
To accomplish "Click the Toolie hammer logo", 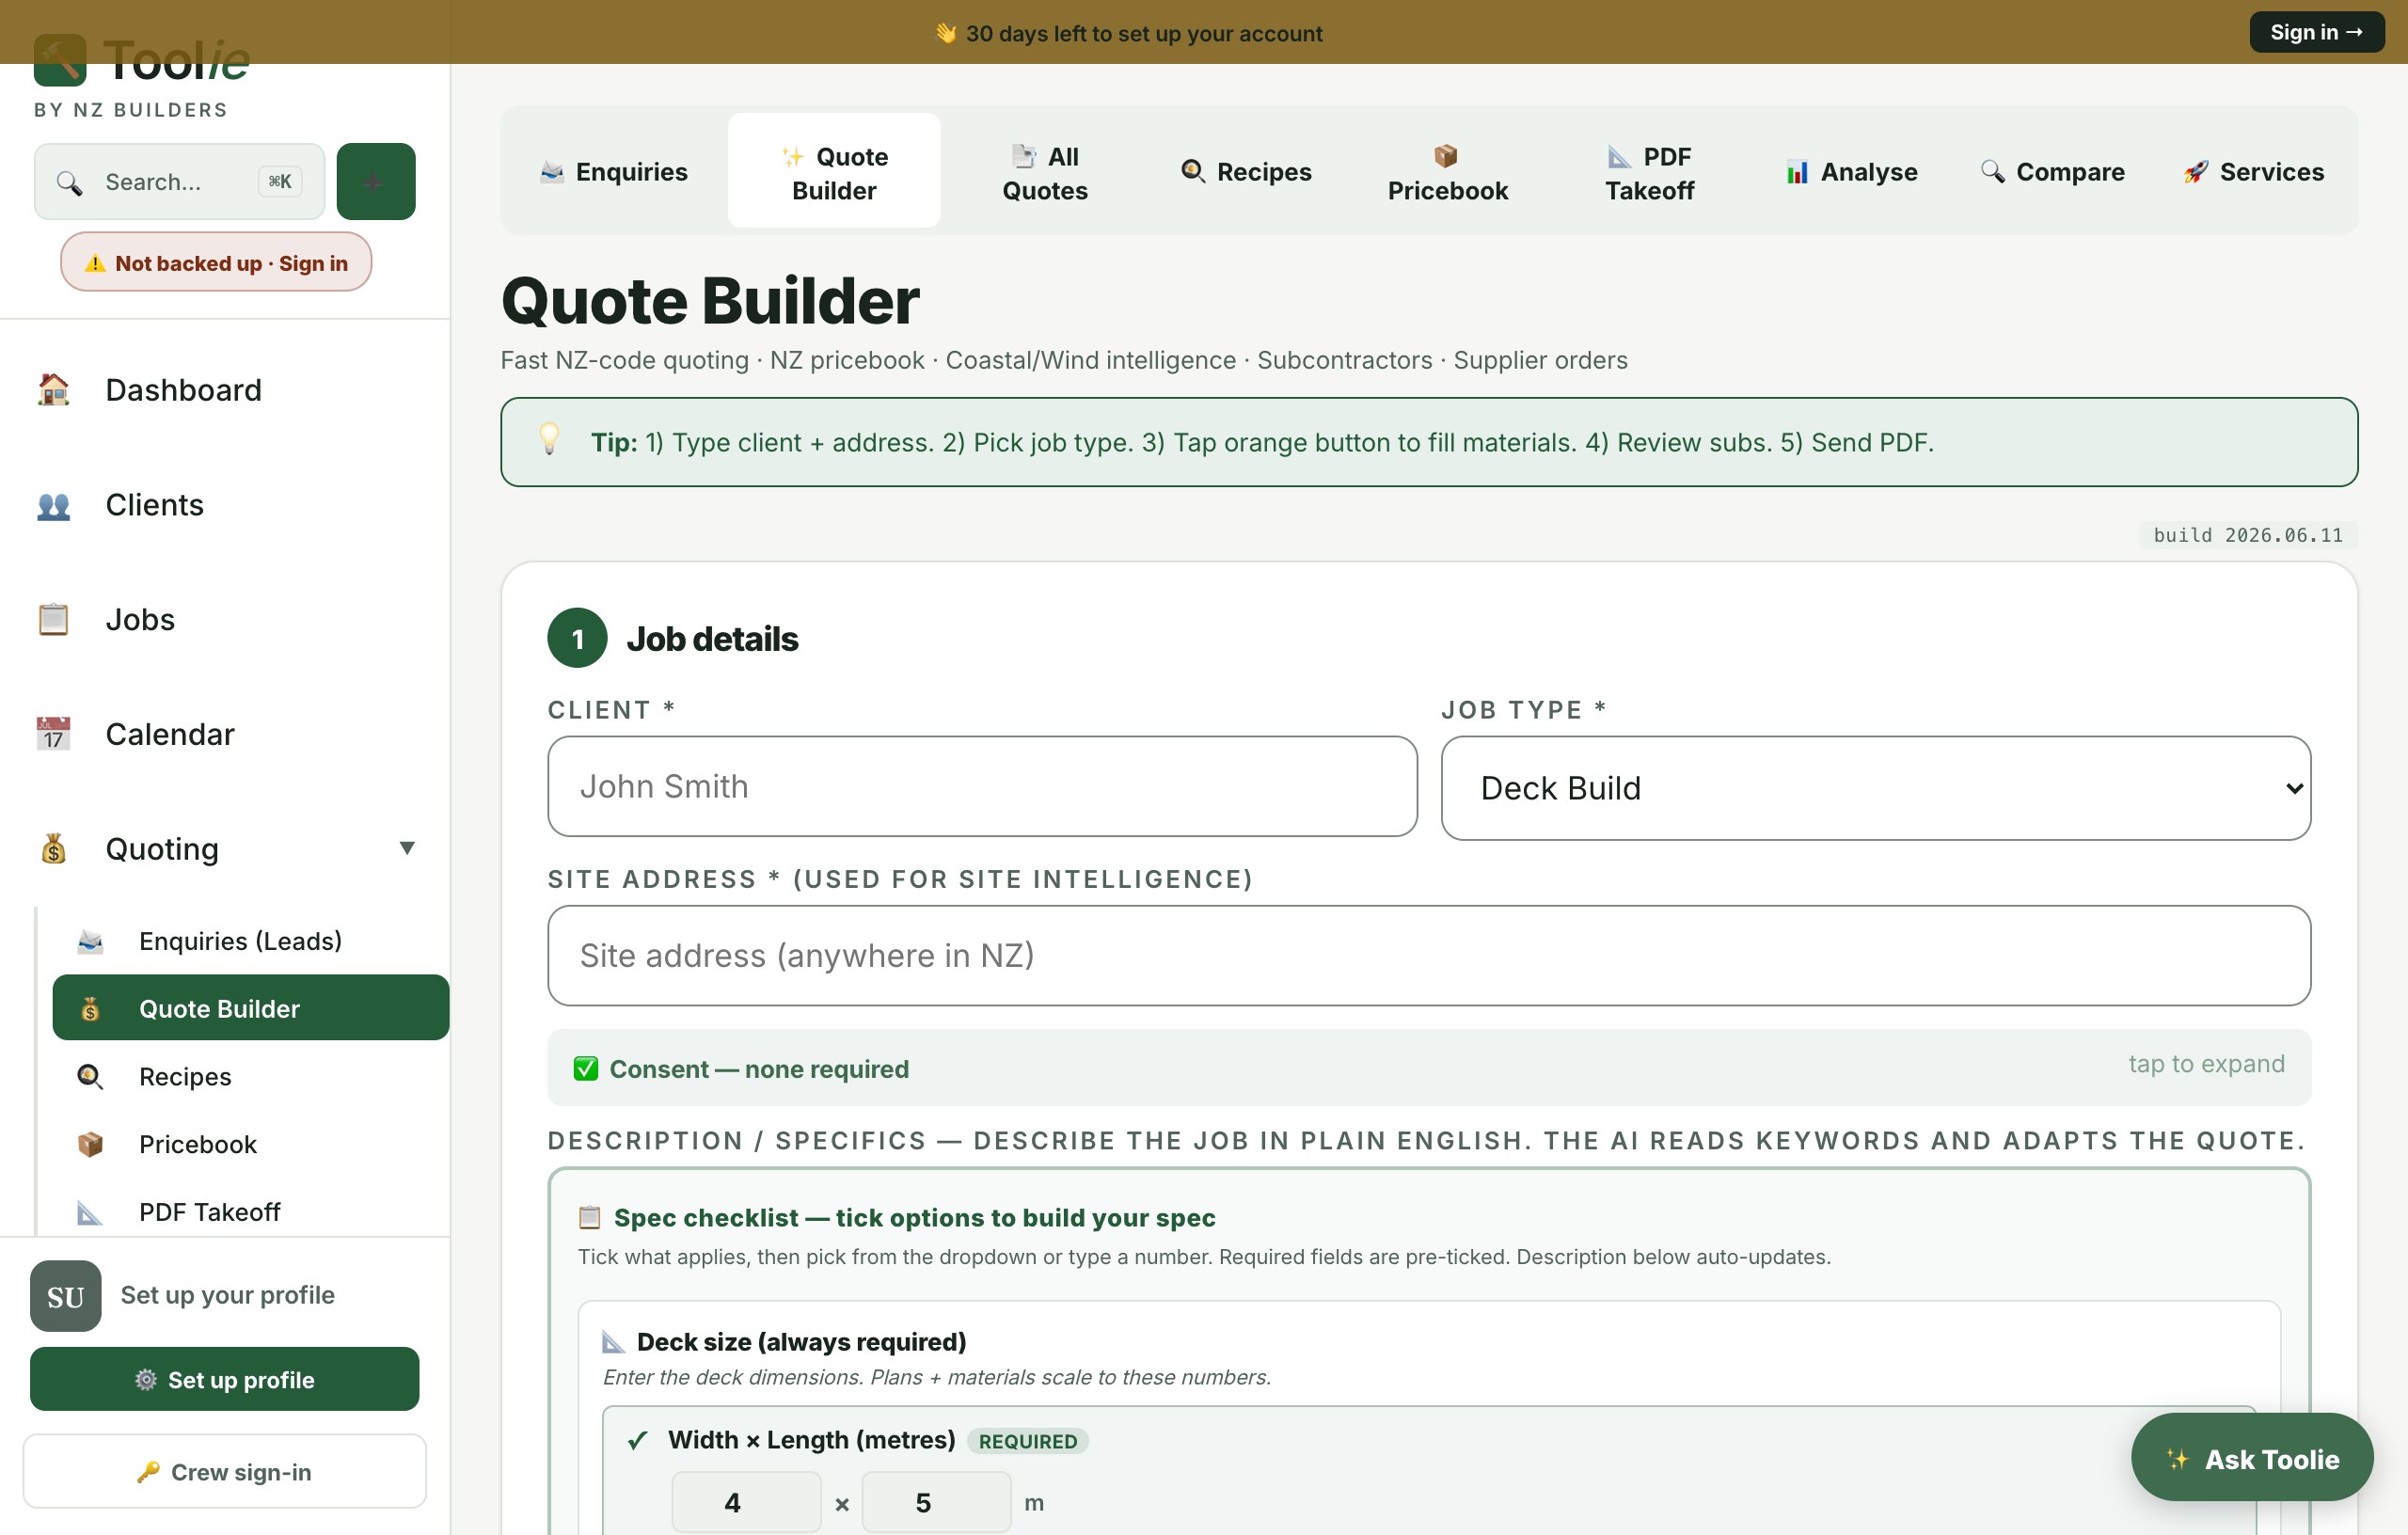I will (x=60, y=62).
